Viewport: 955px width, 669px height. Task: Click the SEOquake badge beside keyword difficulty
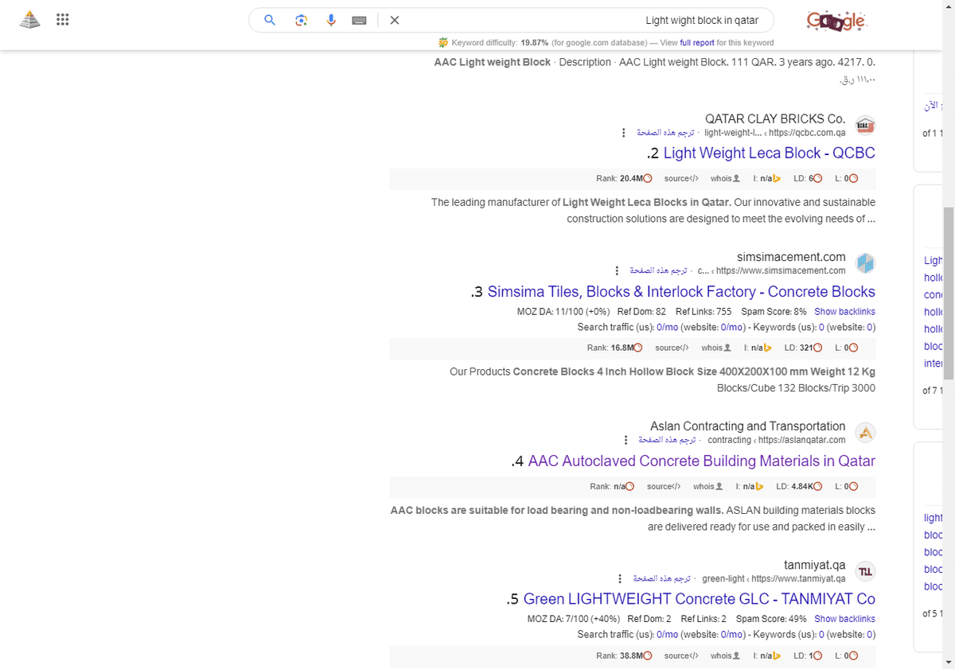point(443,42)
